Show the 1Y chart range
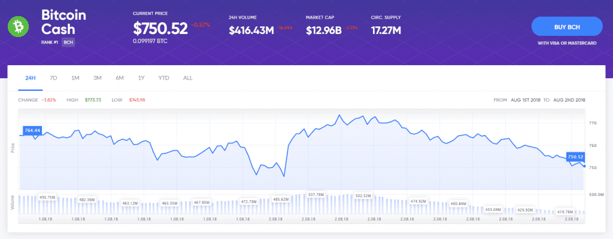The width and height of the screenshot is (613, 239). (x=141, y=78)
